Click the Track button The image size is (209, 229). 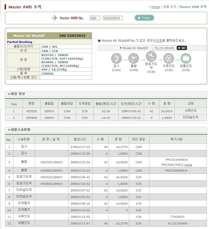(144, 18)
